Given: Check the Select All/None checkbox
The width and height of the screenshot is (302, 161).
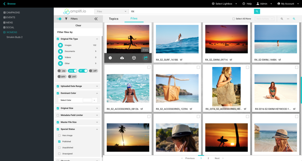Looking at the screenshot, I should (x=233, y=19).
